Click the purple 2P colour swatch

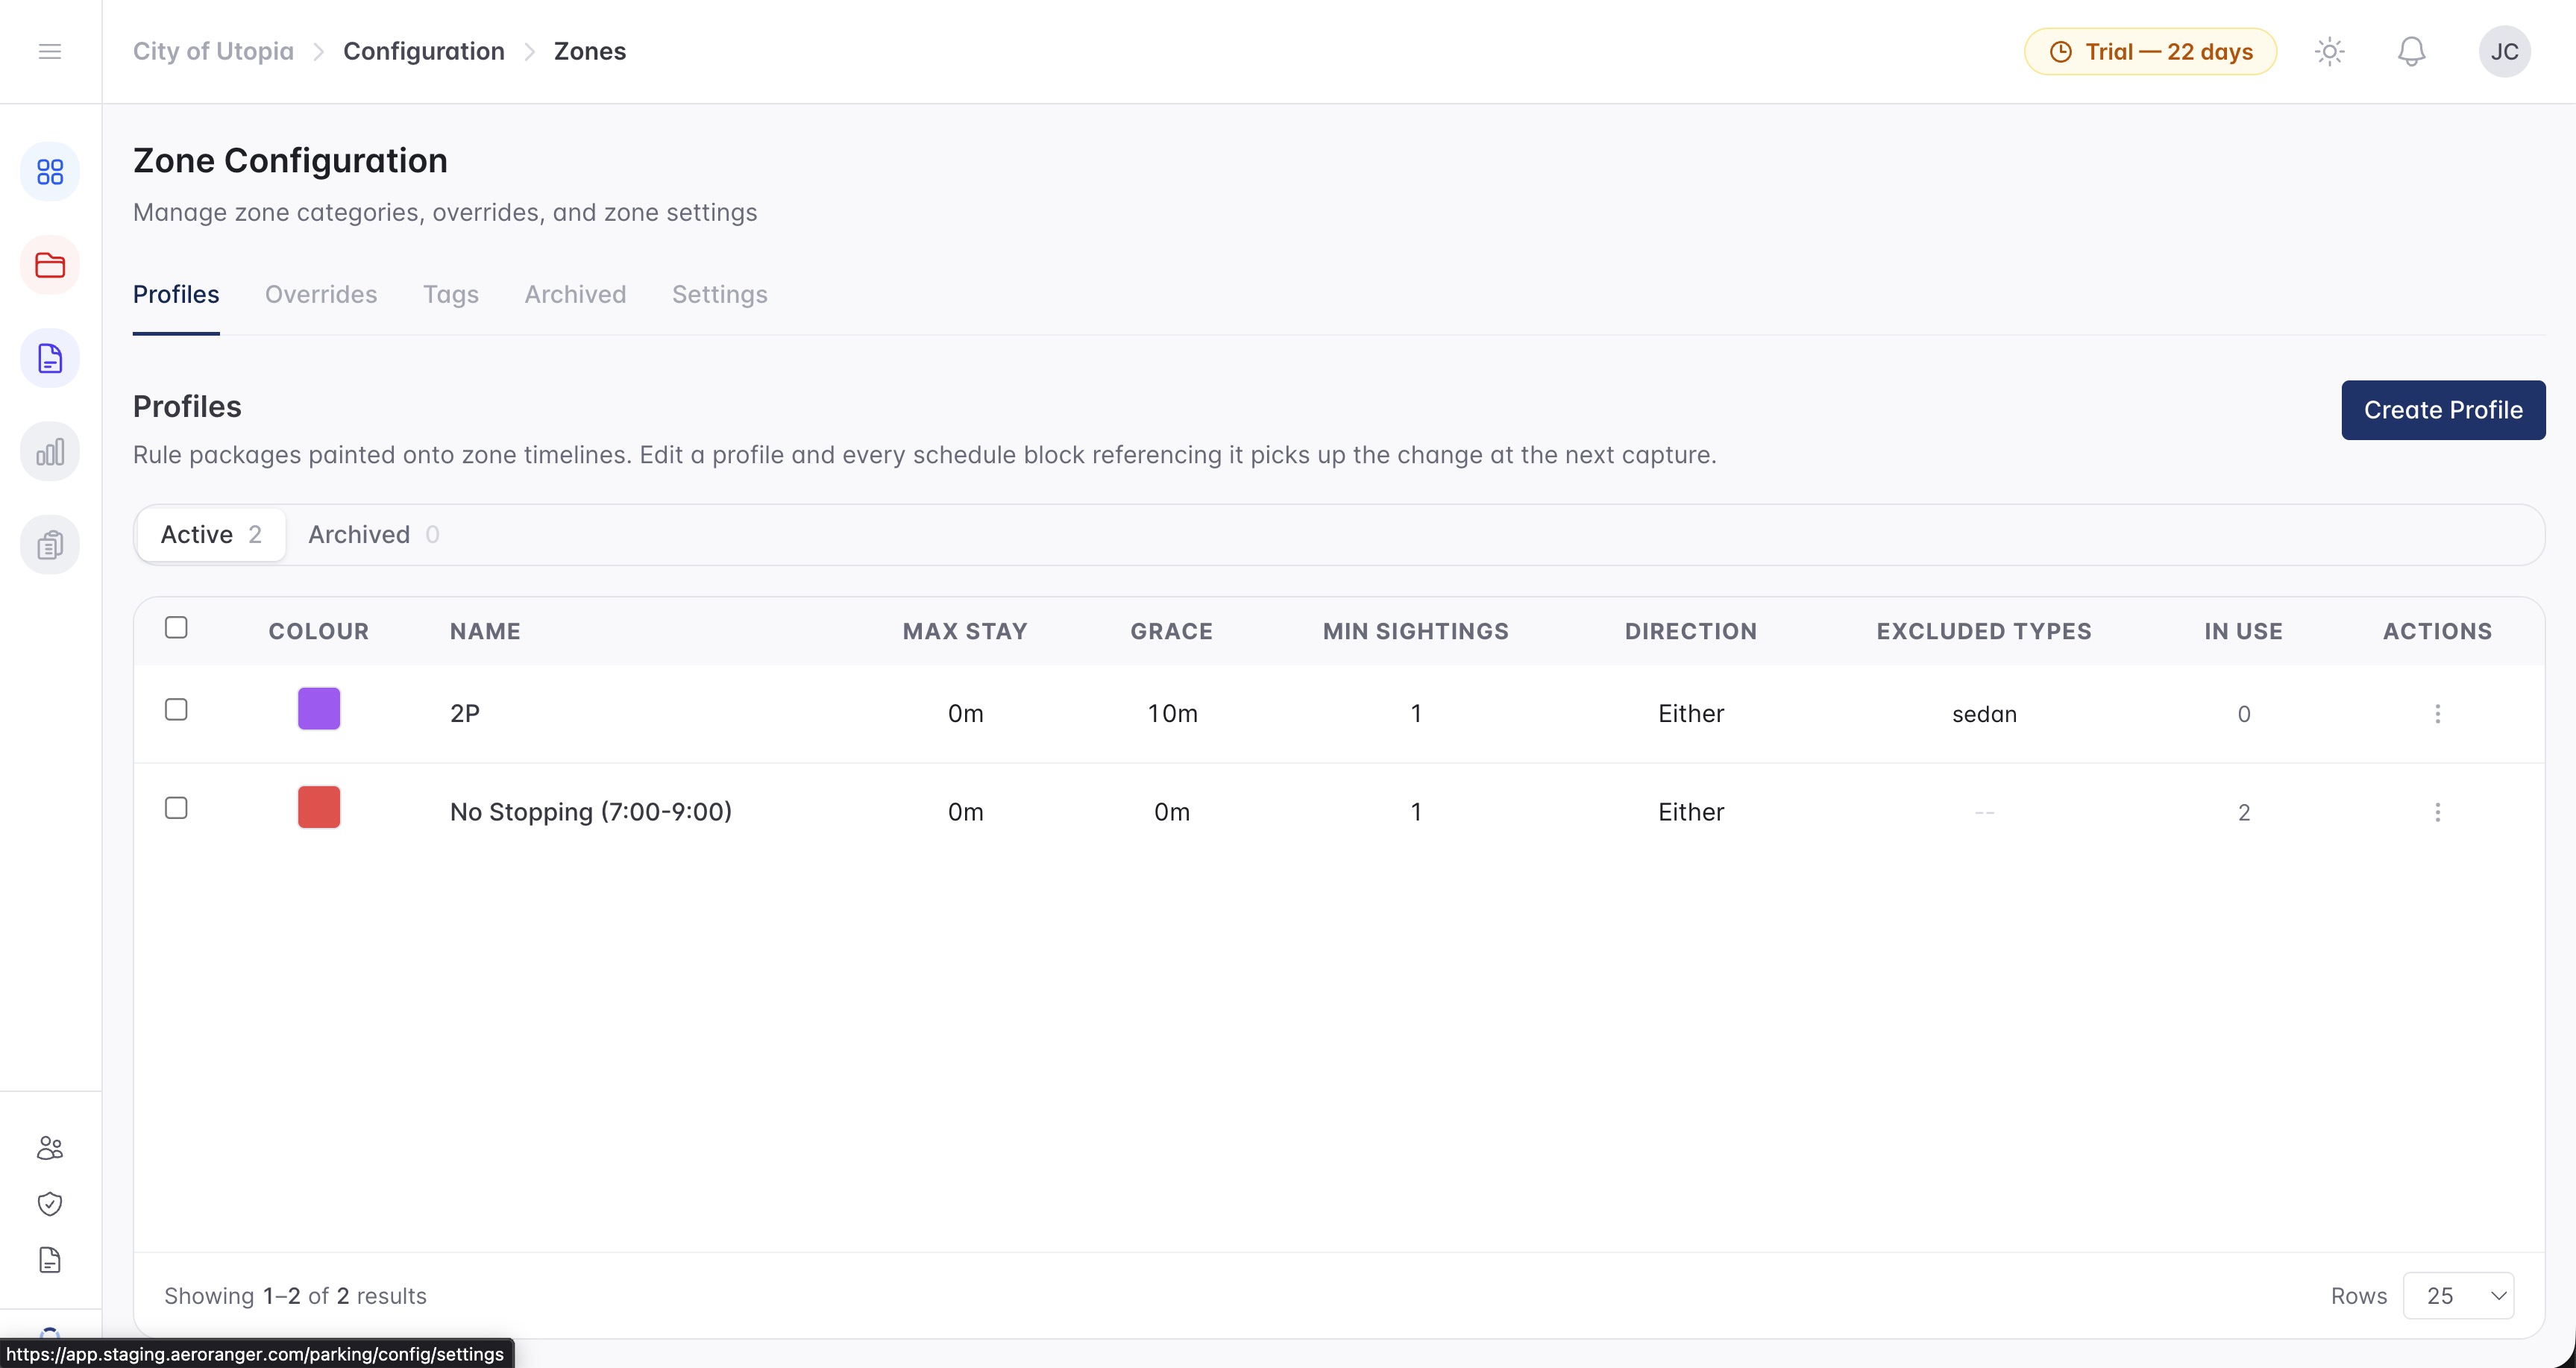(319, 708)
